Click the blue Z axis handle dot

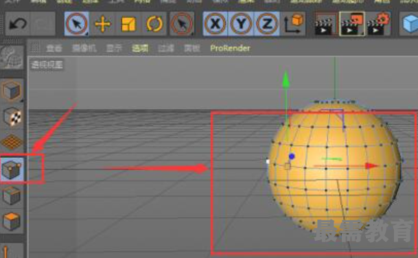[292, 156]
